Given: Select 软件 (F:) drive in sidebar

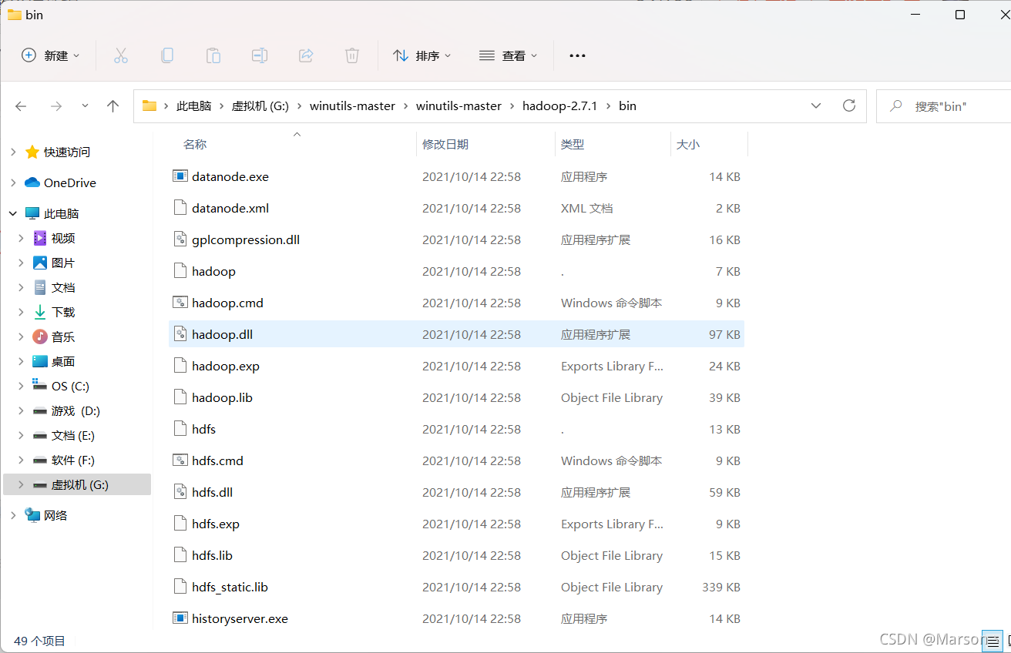Looking at the screenshot, I should click(72, 460).
